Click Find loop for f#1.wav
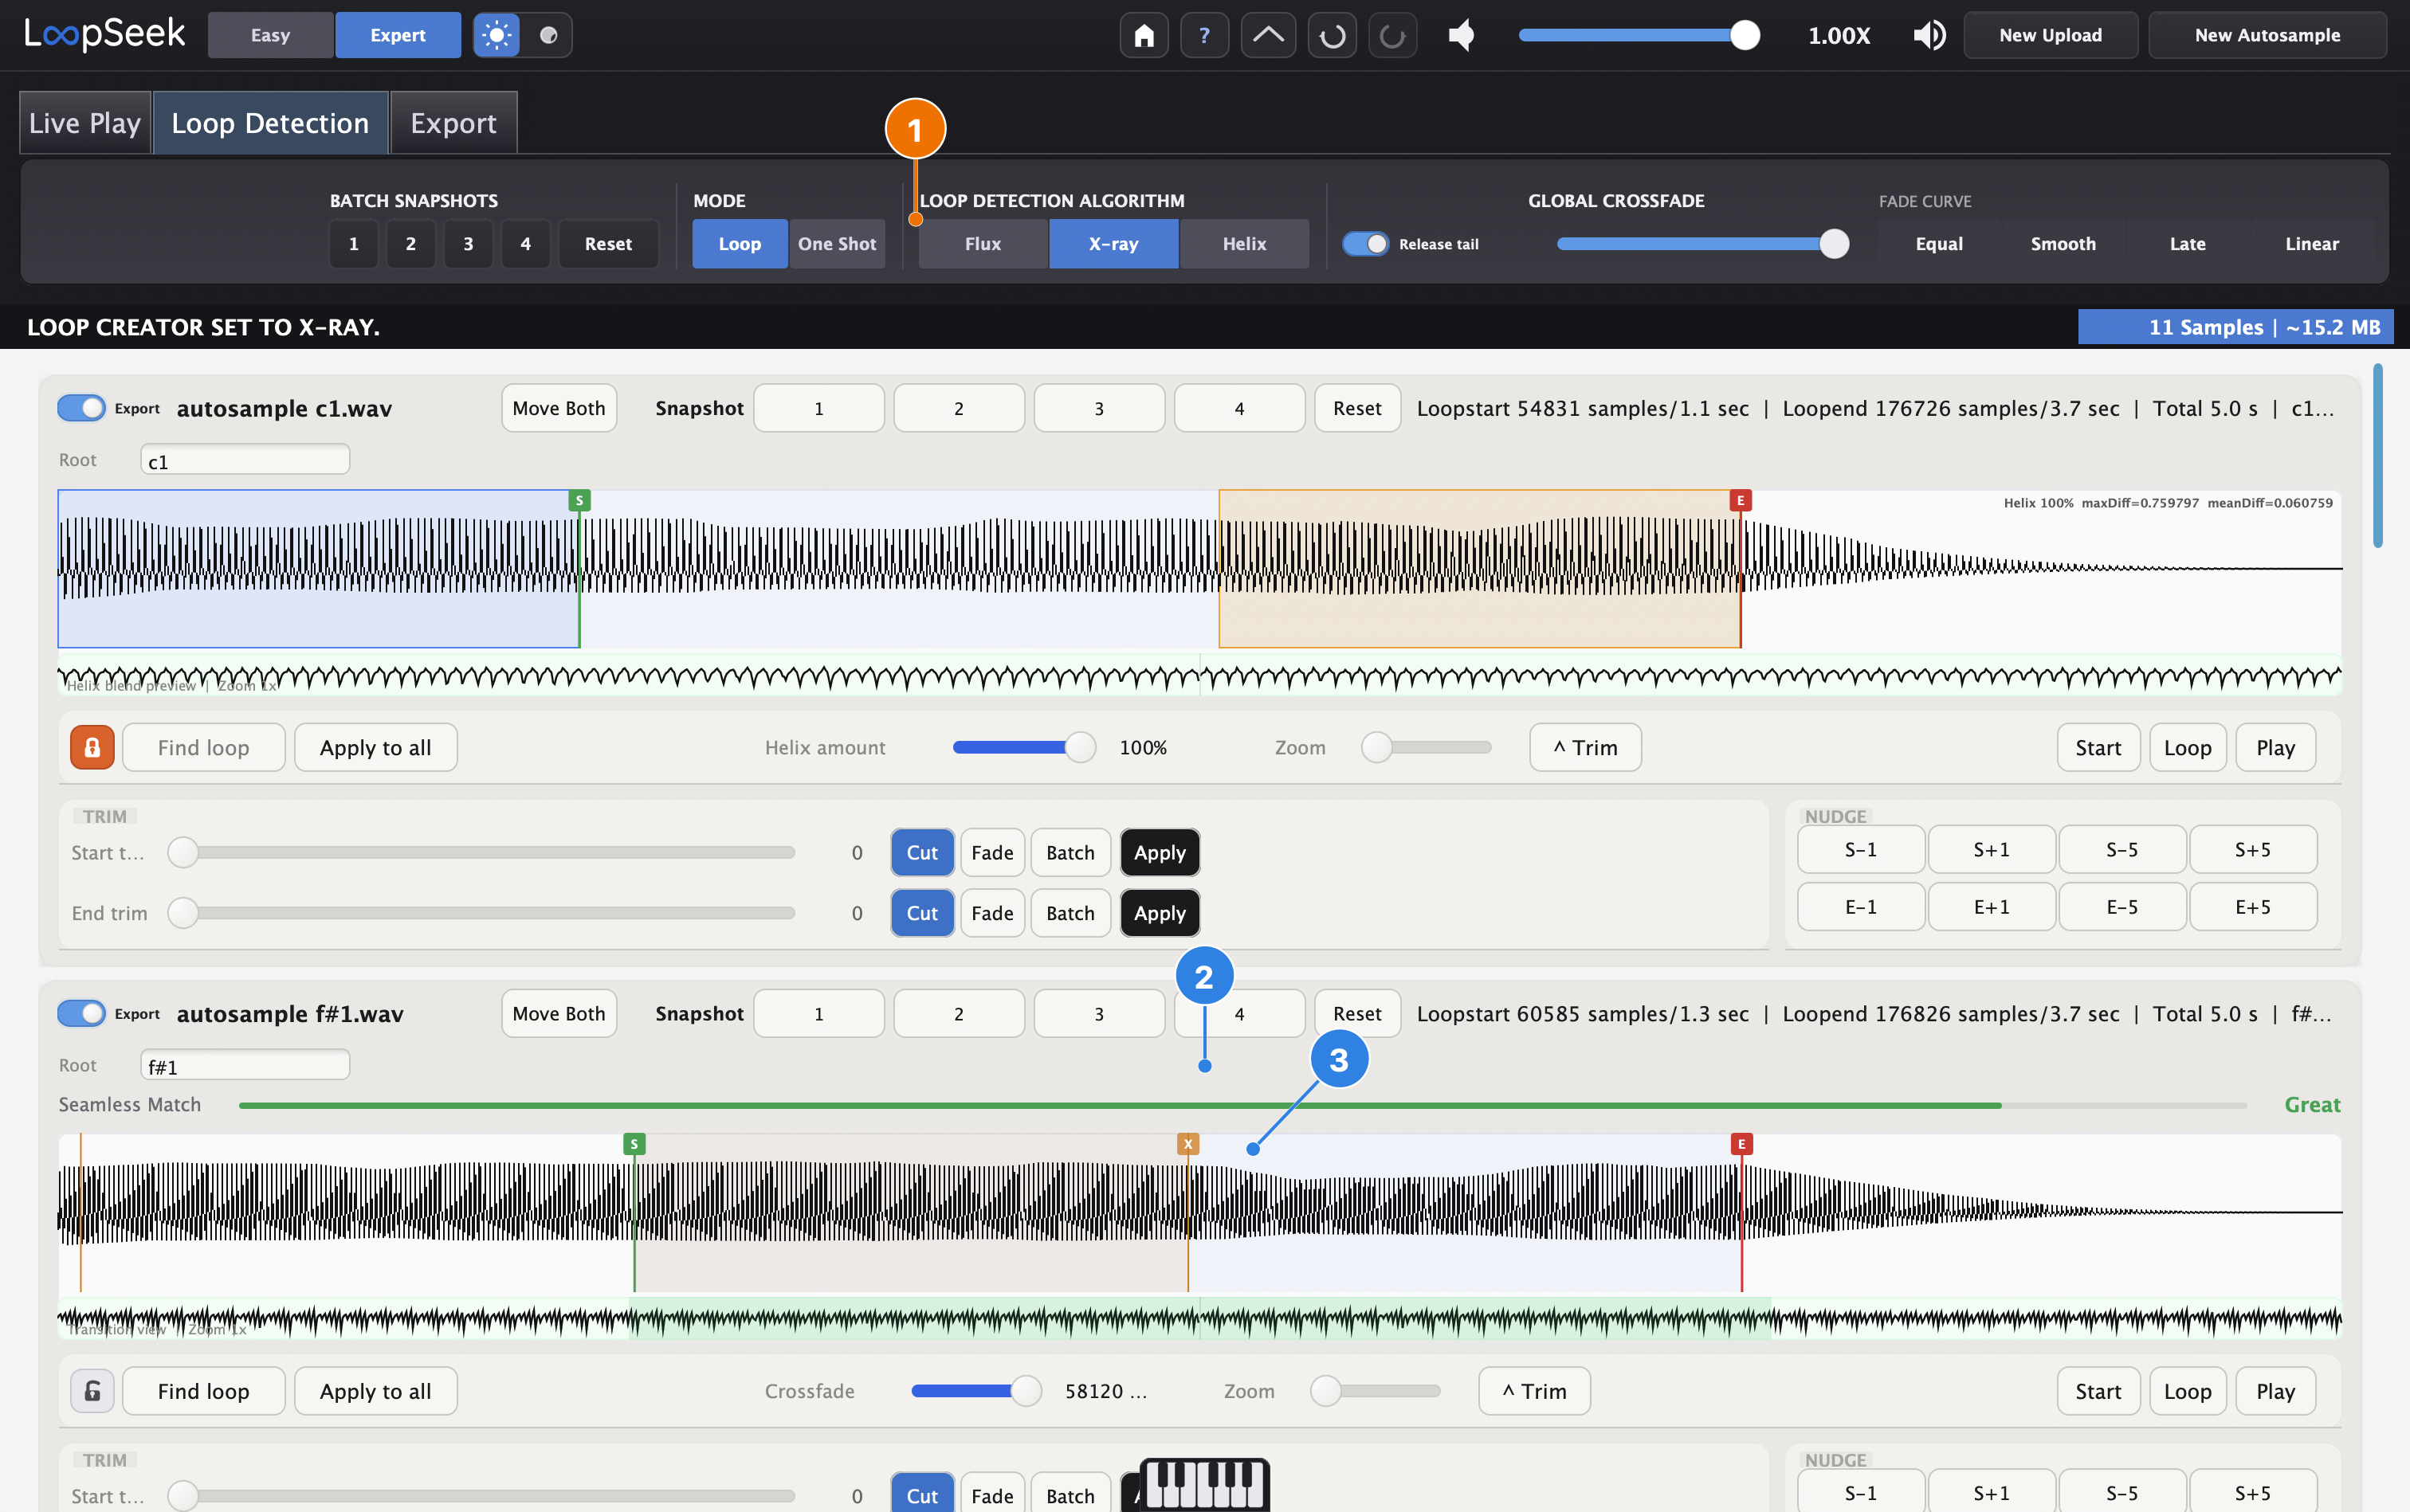2410x1512 pixels. [203, 1391]
